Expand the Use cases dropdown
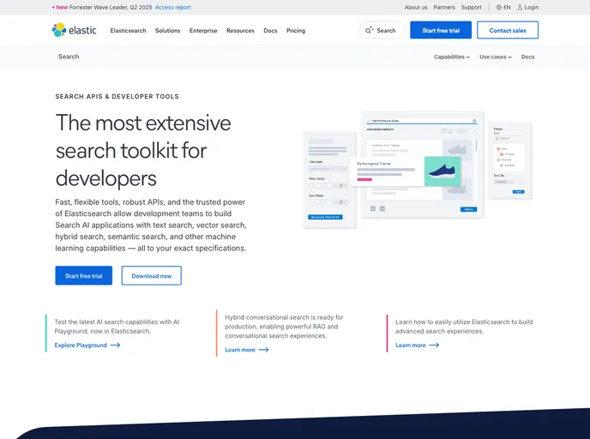The width and height of the screenshot is (590, 439). point(495,57)
